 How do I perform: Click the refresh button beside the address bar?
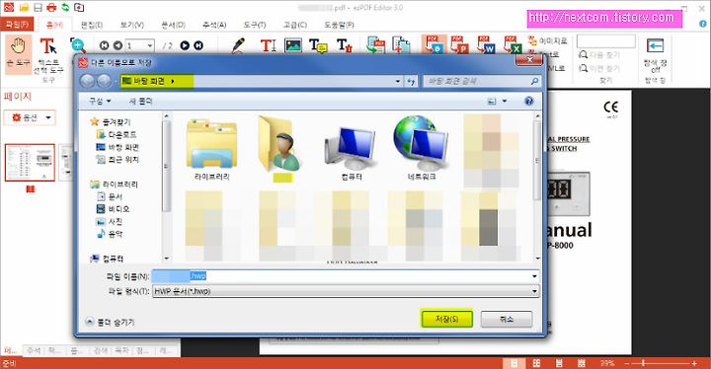click(411, 82)
